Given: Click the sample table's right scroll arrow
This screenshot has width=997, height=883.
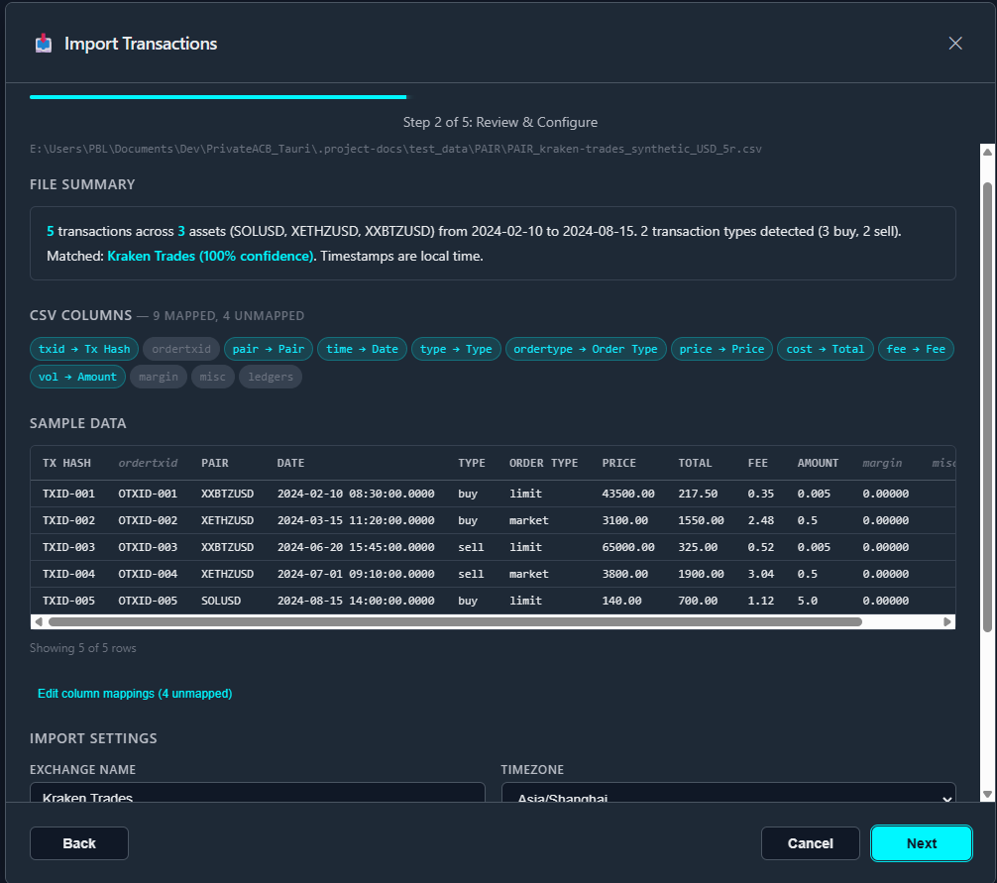Looking at the screenshot, I should 947,621.
